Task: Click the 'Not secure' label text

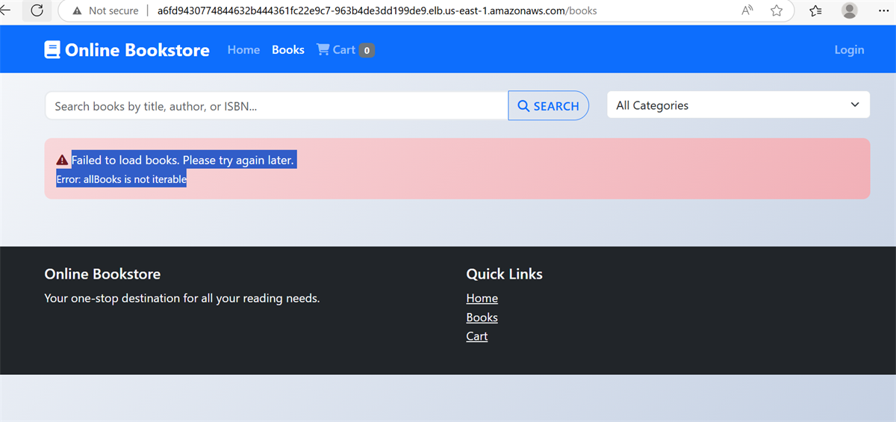Action: [113, 11]
